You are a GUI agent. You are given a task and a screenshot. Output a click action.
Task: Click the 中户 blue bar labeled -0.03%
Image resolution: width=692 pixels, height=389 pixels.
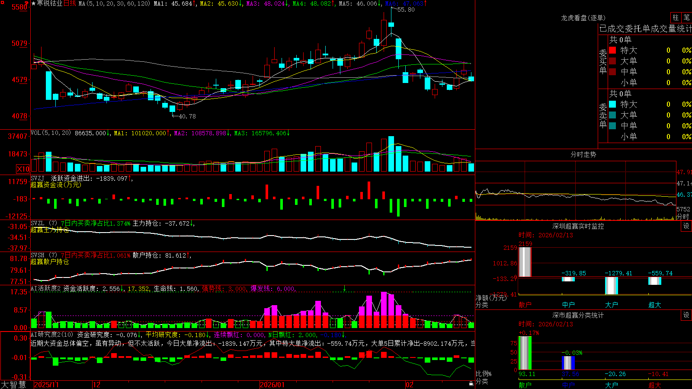pyautogui.click(x=568, y=363)
